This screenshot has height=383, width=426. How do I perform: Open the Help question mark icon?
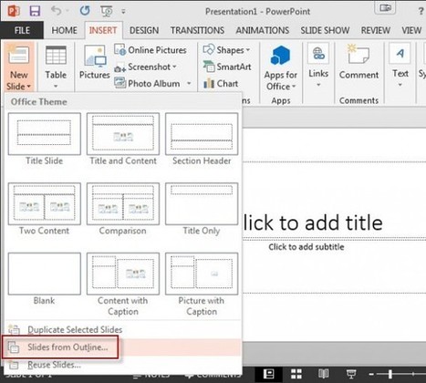pyautogui.click(x=421, y=11)
